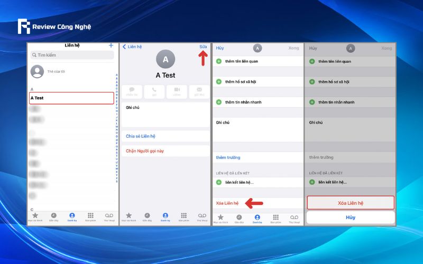Tap Hủy at top of the edit screen
Screen dimensions: 423x264
220,48
